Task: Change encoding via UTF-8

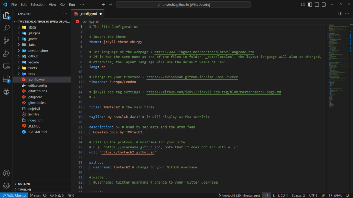Action: click(313, 195)
